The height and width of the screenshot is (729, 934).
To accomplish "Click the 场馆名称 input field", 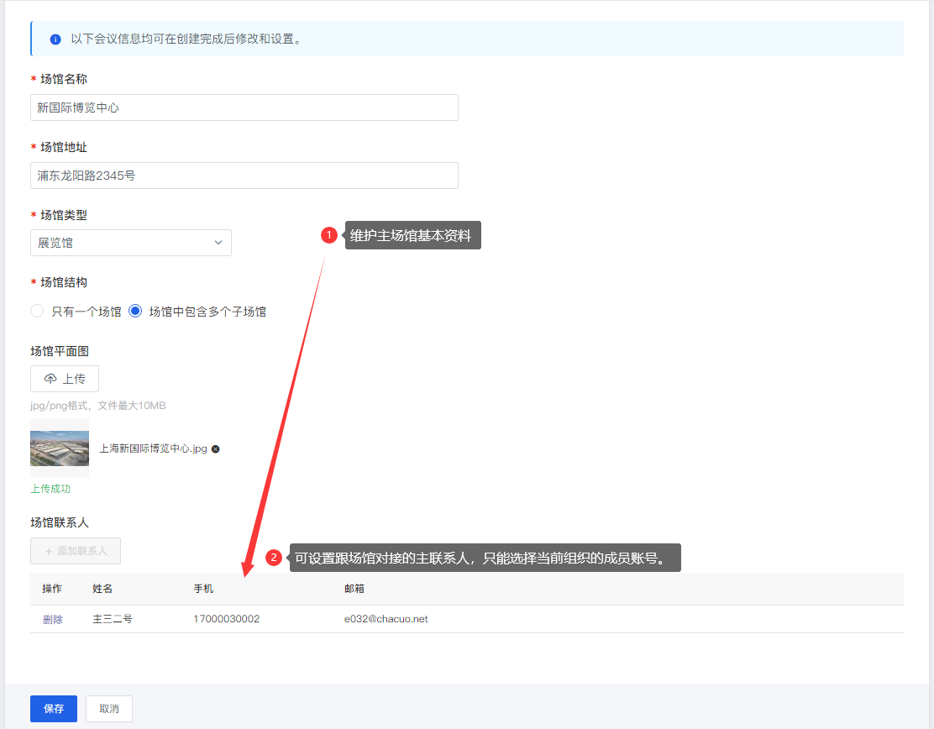I will [244, 108].
